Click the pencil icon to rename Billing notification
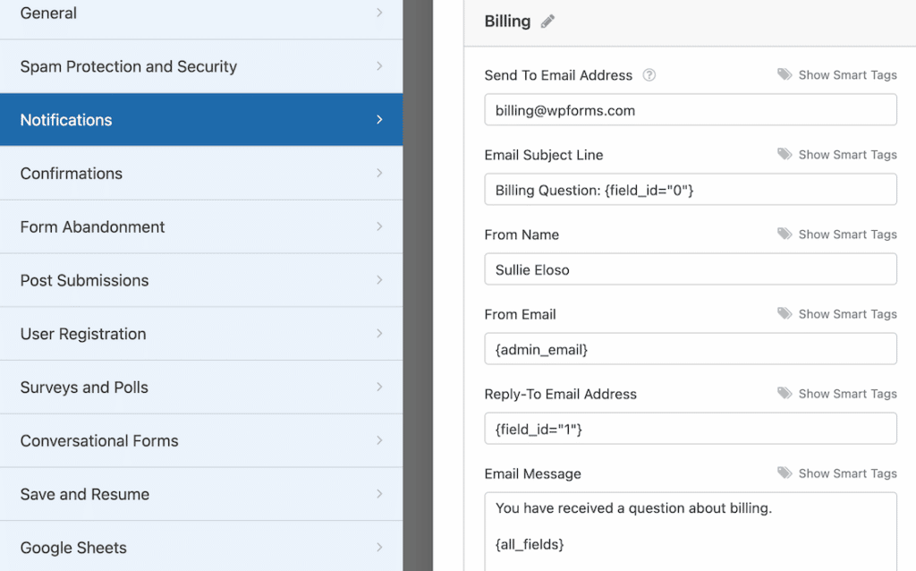The width and height of the screenshot is (916, 571). (547, 21)
